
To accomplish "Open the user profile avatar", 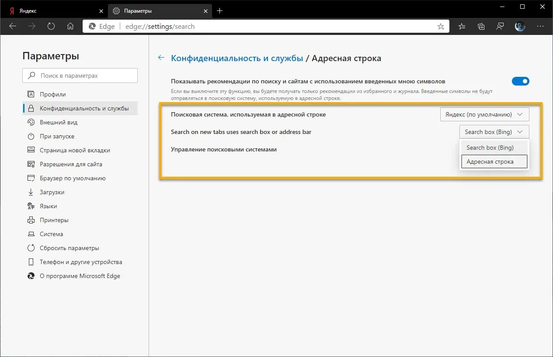I will pos(520,27).
